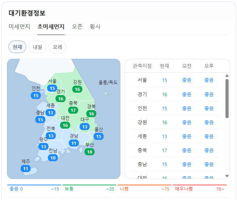Click the 대구 map badge 13
Screen dimensions: 237x200
(x=84, y=127)
